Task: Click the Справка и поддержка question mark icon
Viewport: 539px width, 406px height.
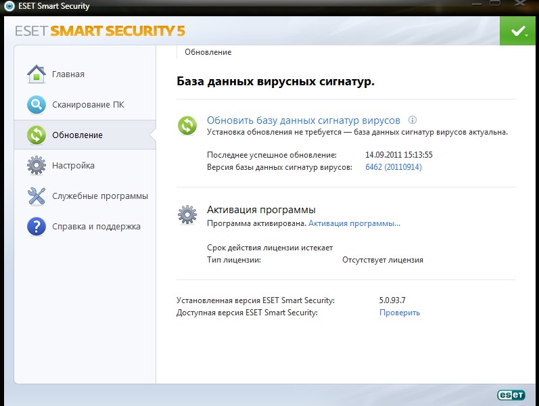Action: [x=36, y=227]
